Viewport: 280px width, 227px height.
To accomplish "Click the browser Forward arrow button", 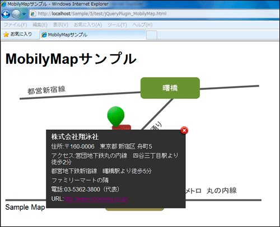I will click(16, 14).
